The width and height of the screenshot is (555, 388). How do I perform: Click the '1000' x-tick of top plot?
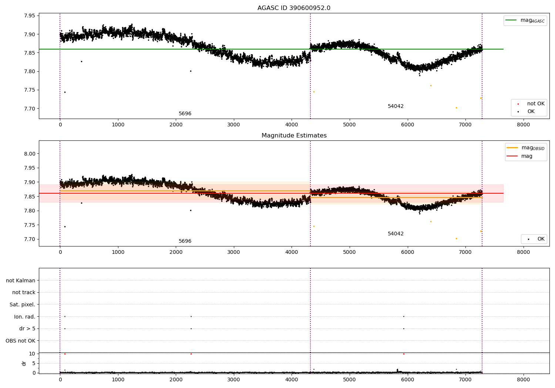pos(118,125)
